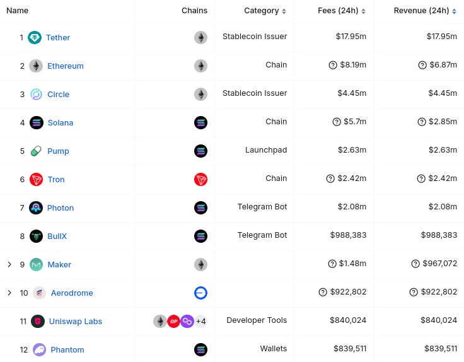This screenshot has width=464, height=362.
Task: Click Optimism chain icon in Uniswap Labs row
Action: click(174, 322)
